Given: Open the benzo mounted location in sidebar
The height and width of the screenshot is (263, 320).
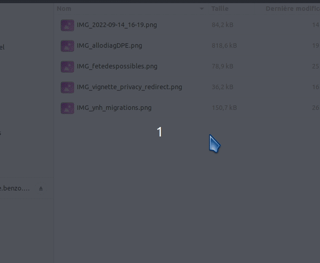Looking at the screenshot, I should (x=15, y=188).
